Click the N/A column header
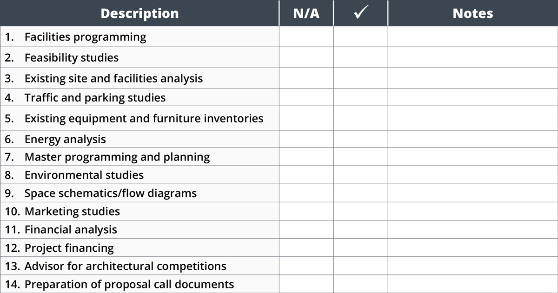This screenshot has height=293, width=558. [306, 13]
